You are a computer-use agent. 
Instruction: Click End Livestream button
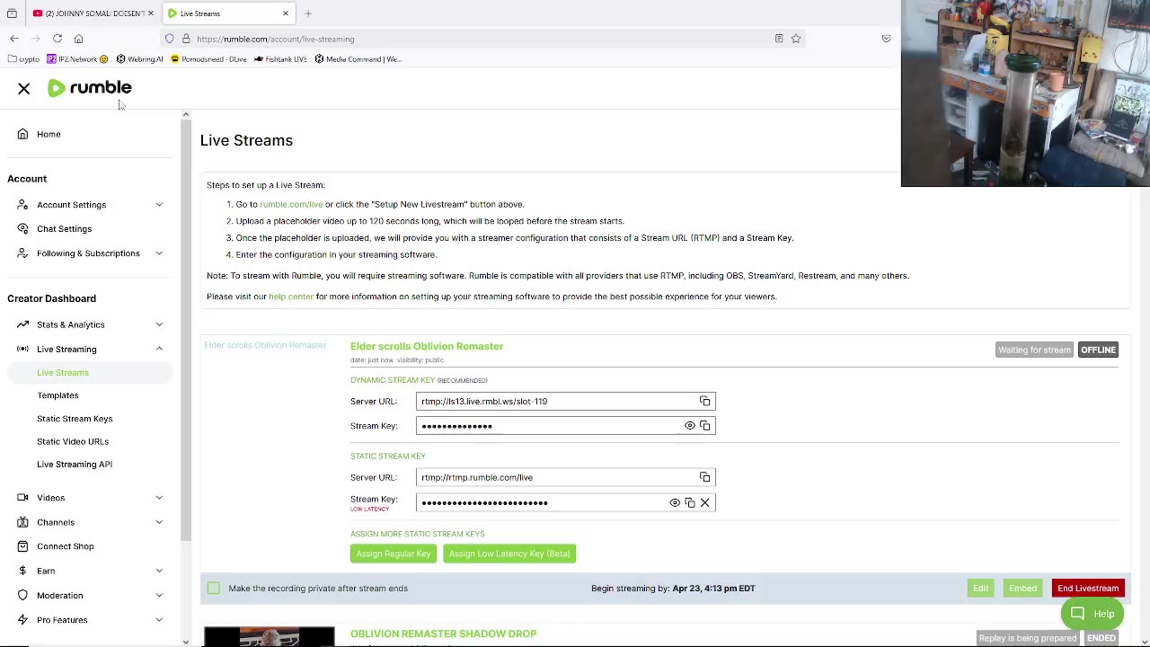tap(1088, 589)
